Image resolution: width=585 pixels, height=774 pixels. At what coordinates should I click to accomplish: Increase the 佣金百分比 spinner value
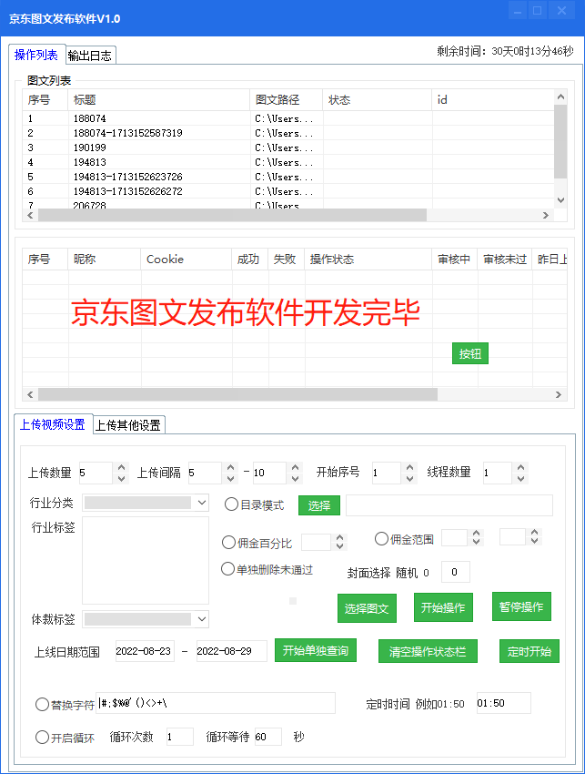point(339,538)
